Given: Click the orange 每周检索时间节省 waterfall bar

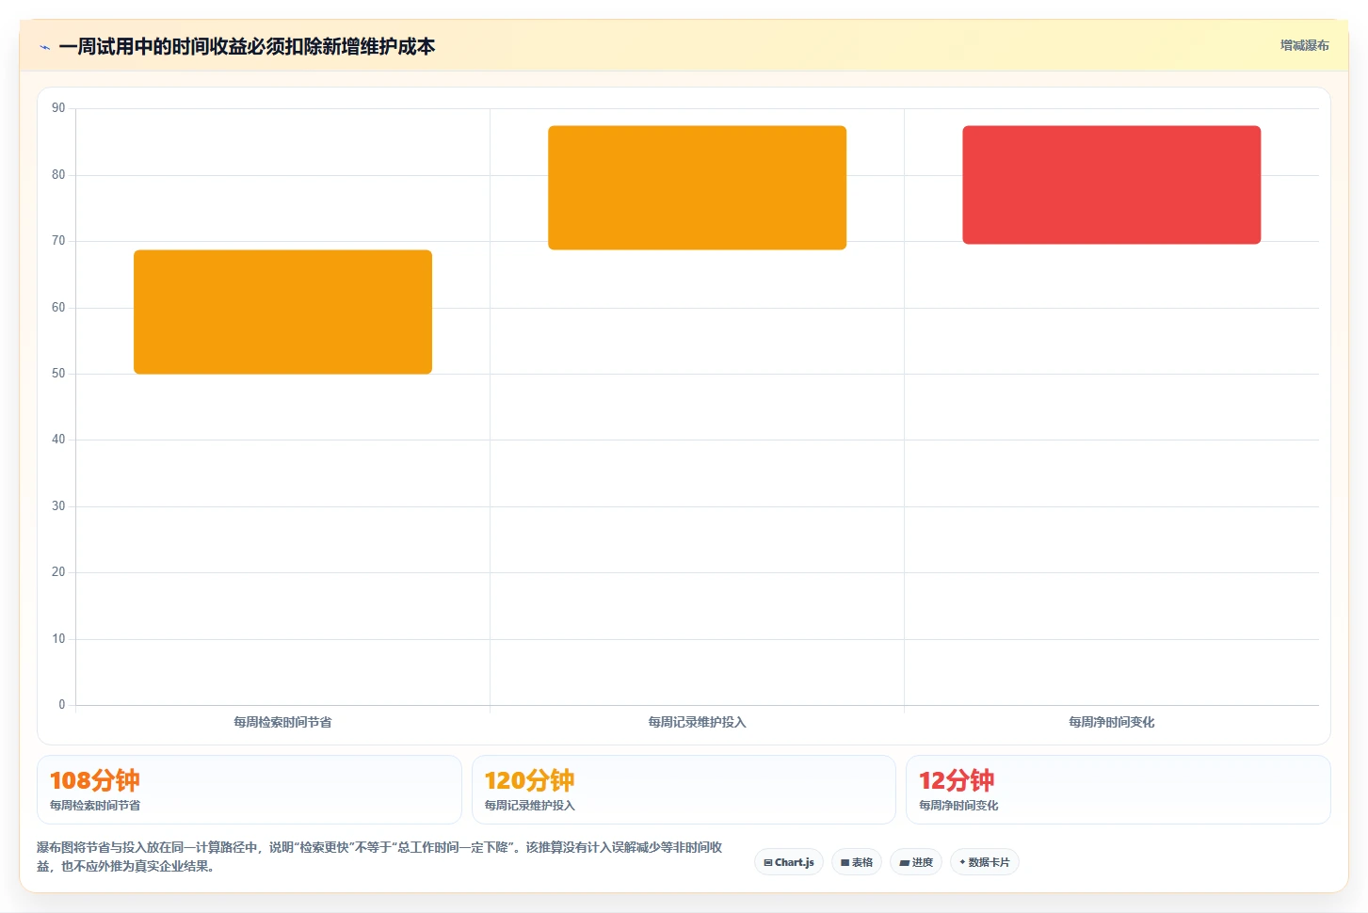Looking at the screenshot, I should pos(282,312).
